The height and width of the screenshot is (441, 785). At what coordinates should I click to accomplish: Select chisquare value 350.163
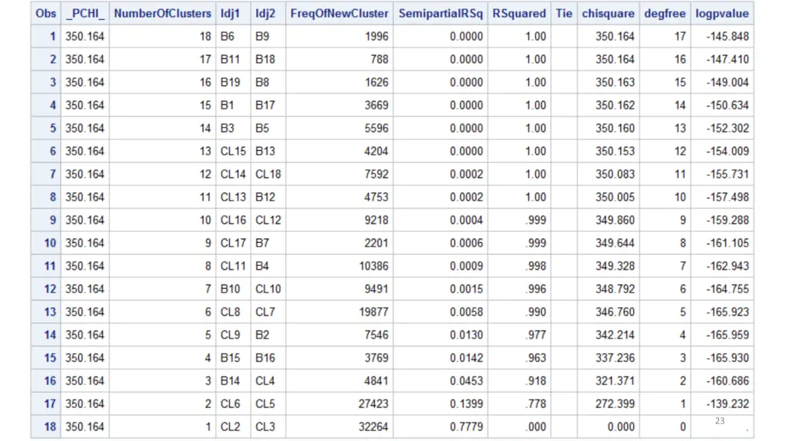[x=615, y=83]
